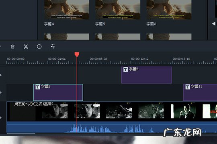The image size is (217, 144).
Task: Click the 00:00:08:08 ruler timestamp
Action: pyautogui.click(x=98, y=59)
